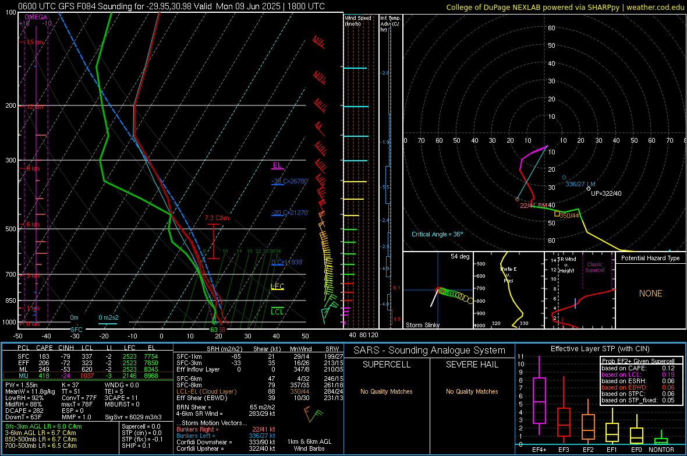This screenshot has height=456, width=687.
Task: Click the 'Potential Hazard Type' header
Action: click(x=651, y=258)
